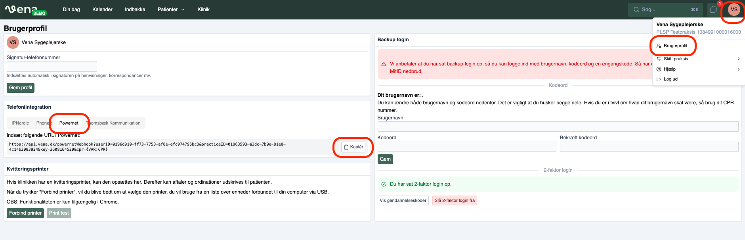Click the Vena DEMO logo

click(25, 10)
